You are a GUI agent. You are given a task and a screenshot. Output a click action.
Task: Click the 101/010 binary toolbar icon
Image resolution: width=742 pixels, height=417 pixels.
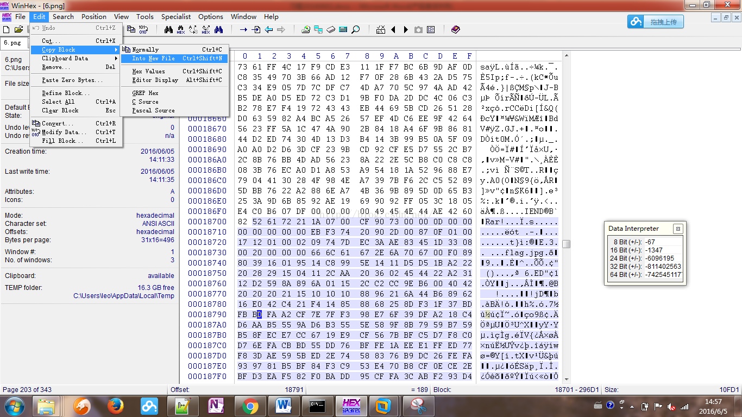pyautogui.click(x=143, y=29)
